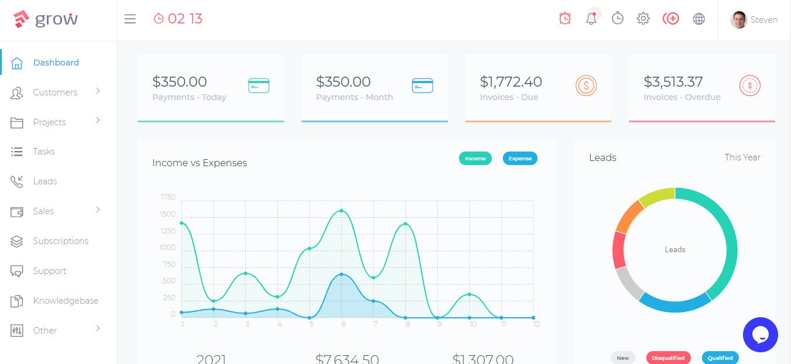This screenshot has width=791, height=364.
Task: Open the Knowledgebase link
Action: click(66, 300)
